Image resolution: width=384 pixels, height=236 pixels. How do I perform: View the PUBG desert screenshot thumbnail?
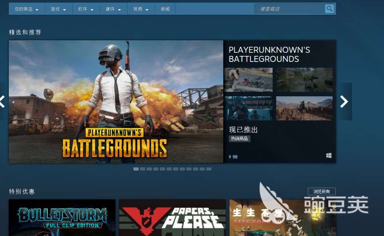(304, 108)
